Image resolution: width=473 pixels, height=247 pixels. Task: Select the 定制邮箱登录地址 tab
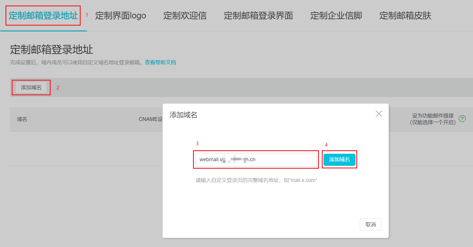click(43, 16)
